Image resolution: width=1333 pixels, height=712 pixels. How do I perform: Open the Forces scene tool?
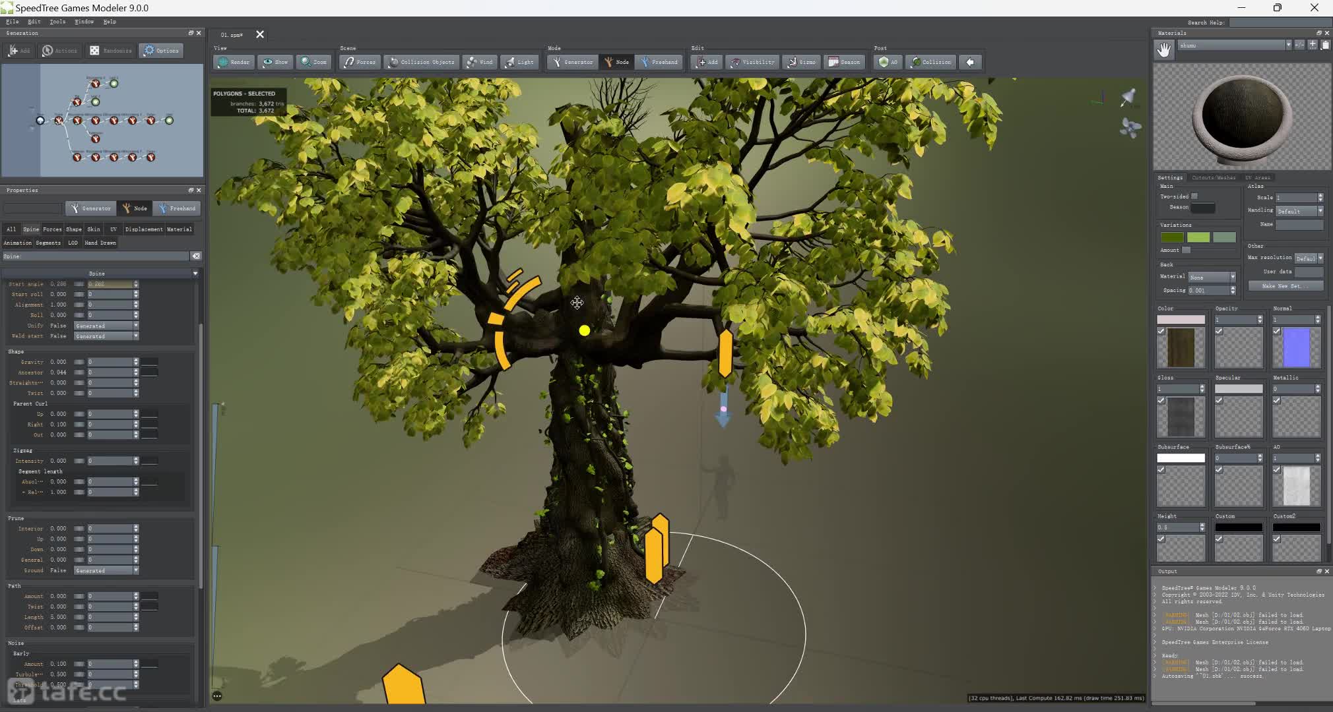point(360,62)
